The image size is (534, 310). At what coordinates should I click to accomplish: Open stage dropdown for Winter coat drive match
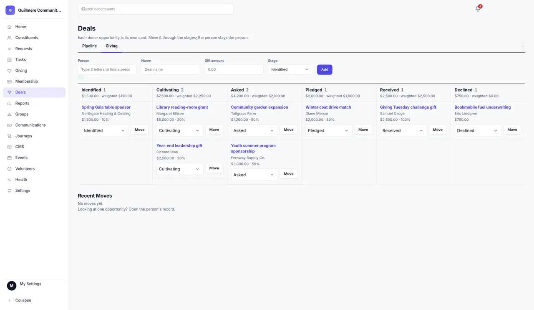329,130
